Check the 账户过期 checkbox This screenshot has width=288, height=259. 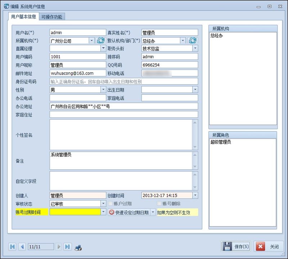111,204
